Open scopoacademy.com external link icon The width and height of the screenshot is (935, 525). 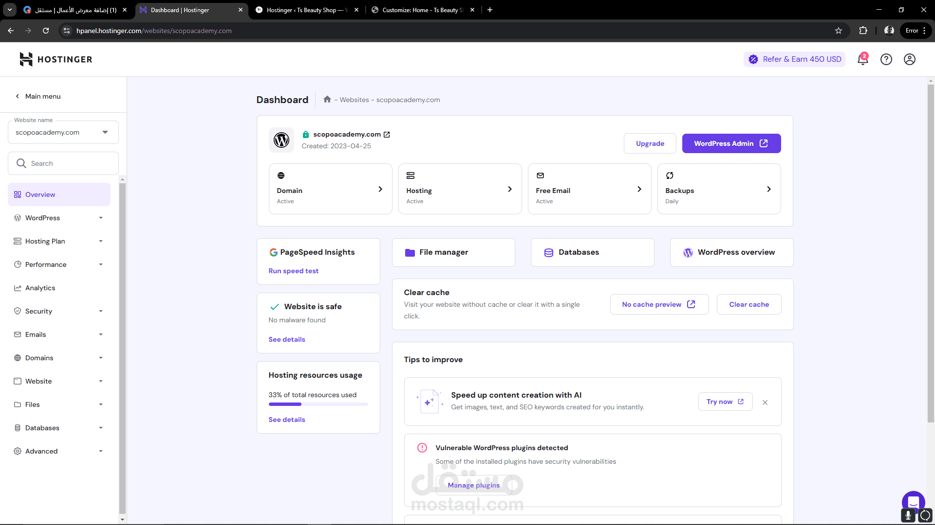click(x=387, y=135)
